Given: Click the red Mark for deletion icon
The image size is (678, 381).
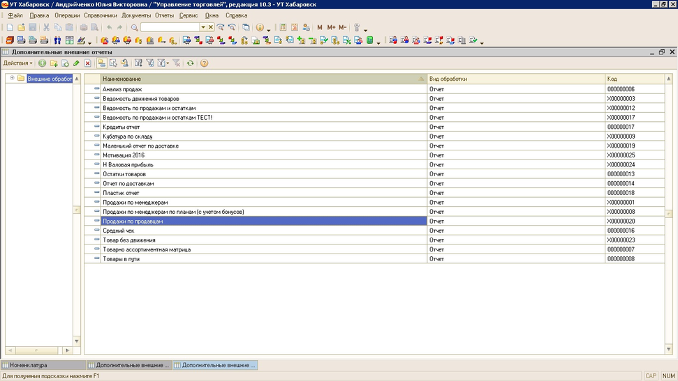Looking at the screenshot, I should [x=87, y=63].
